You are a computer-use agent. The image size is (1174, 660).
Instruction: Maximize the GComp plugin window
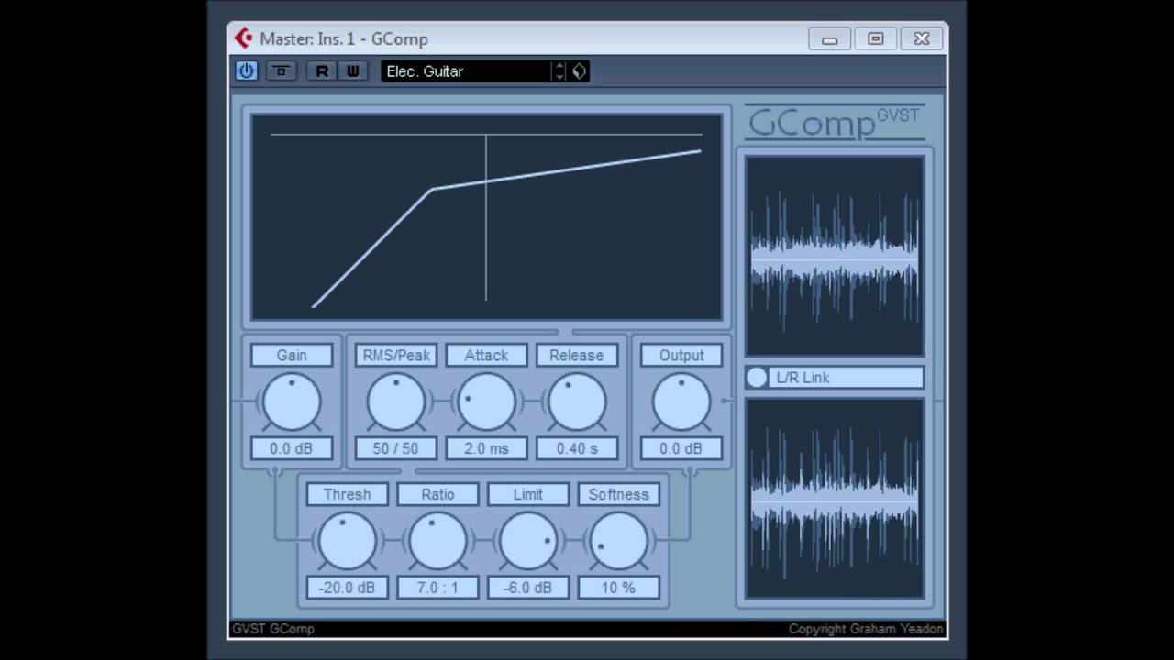coord(876,38)
